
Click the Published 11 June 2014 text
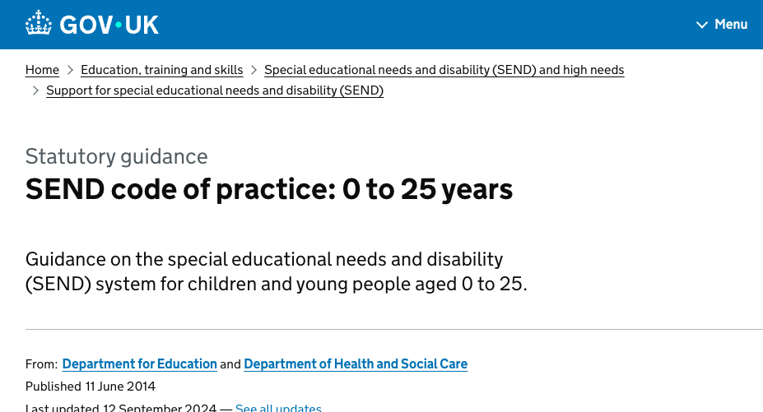point(91,387)
